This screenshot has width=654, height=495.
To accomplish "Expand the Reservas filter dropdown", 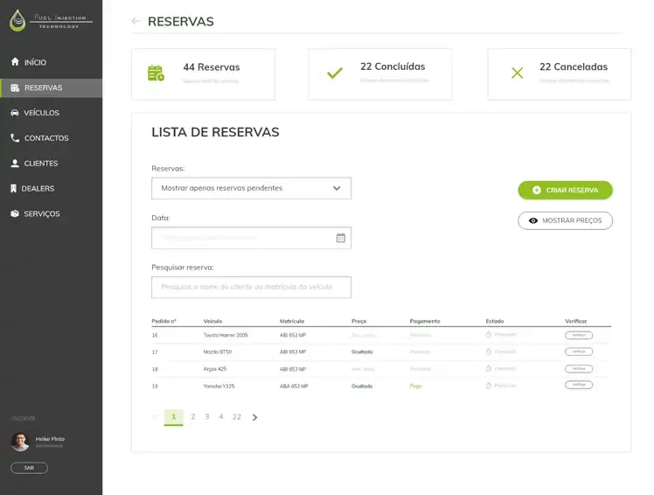I will point(251,188).
